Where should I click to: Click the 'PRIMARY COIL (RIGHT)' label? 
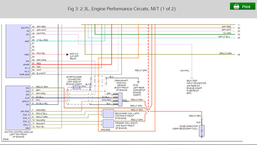coord(127,126)
